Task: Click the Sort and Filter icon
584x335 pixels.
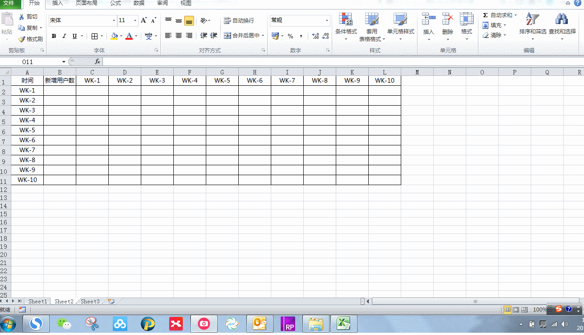Action: pyautogui.click(x=533, y=19)
